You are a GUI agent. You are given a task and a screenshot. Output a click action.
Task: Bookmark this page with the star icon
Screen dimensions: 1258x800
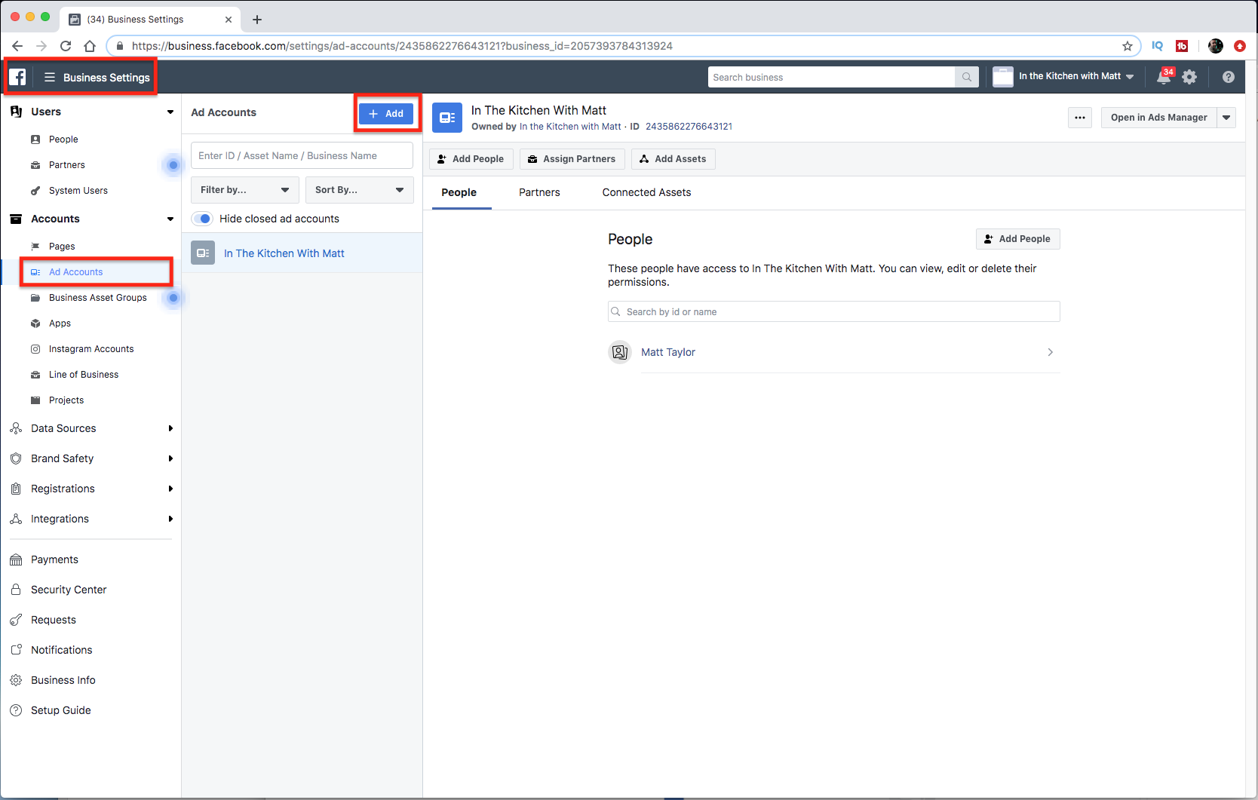[1128, 46]
